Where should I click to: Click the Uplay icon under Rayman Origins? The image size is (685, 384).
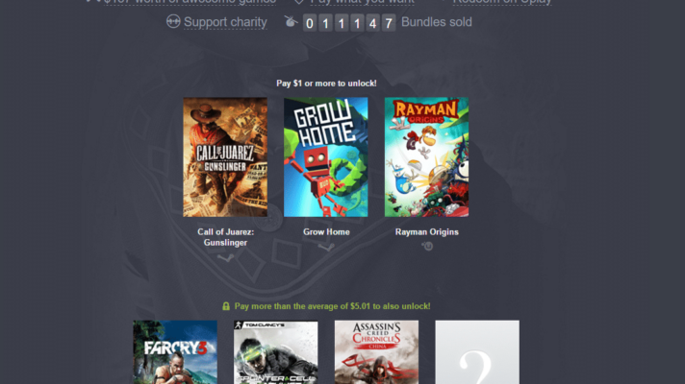tap(427, 247)
